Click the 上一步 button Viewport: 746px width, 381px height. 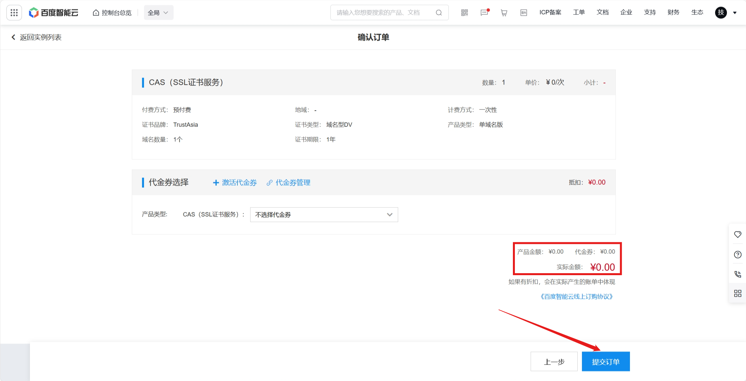pyautogui.click(x=554, y=362)
